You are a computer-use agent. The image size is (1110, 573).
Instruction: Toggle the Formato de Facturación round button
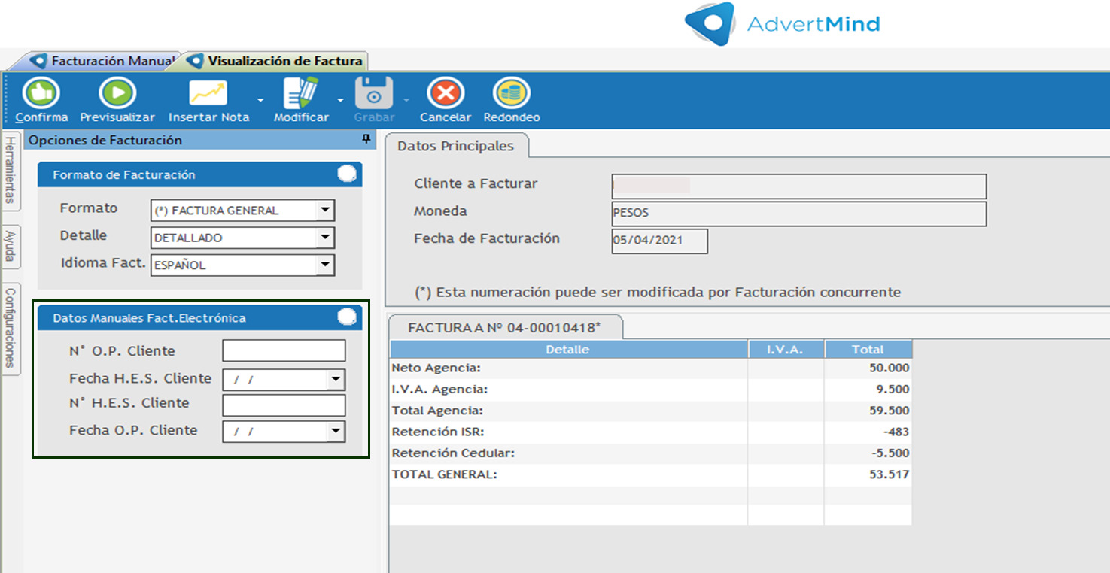347,174
